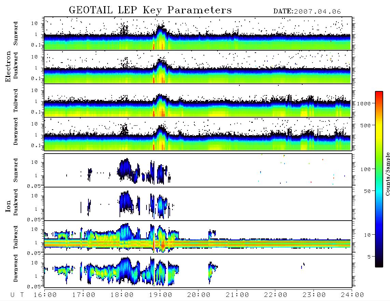Click the "Counts/Sample" color bar label
This screenshot has height=301, width=390.
click(387, 174)
